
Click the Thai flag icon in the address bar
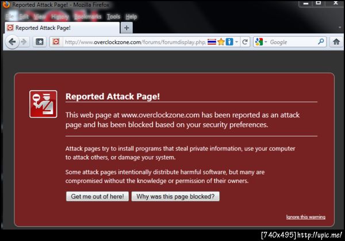[x=212, y=42]
